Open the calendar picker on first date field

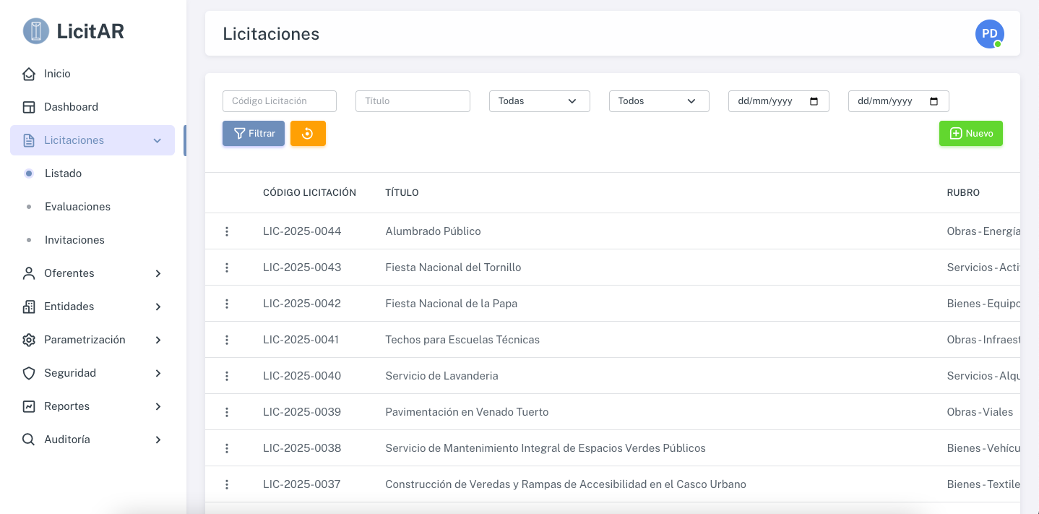[x=814, y=101]
